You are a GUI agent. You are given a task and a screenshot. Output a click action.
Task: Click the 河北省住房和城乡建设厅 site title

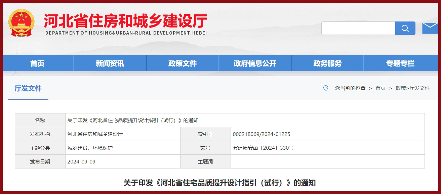pos(125,21)
